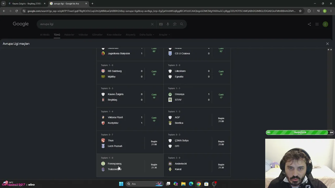Viewport: 335px width, 188px height.
Task: Open the Chrome profile avatar in toolbar
Action: 325,11
